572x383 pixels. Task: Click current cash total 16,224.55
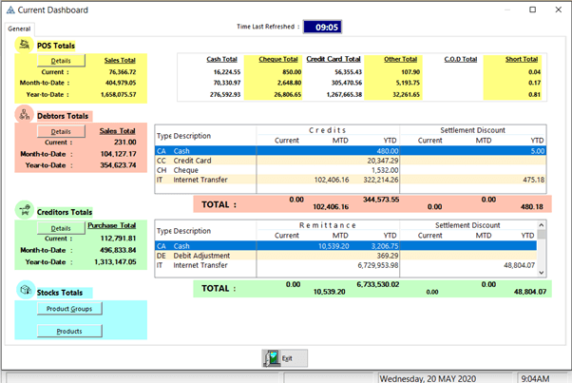point(227,72)
